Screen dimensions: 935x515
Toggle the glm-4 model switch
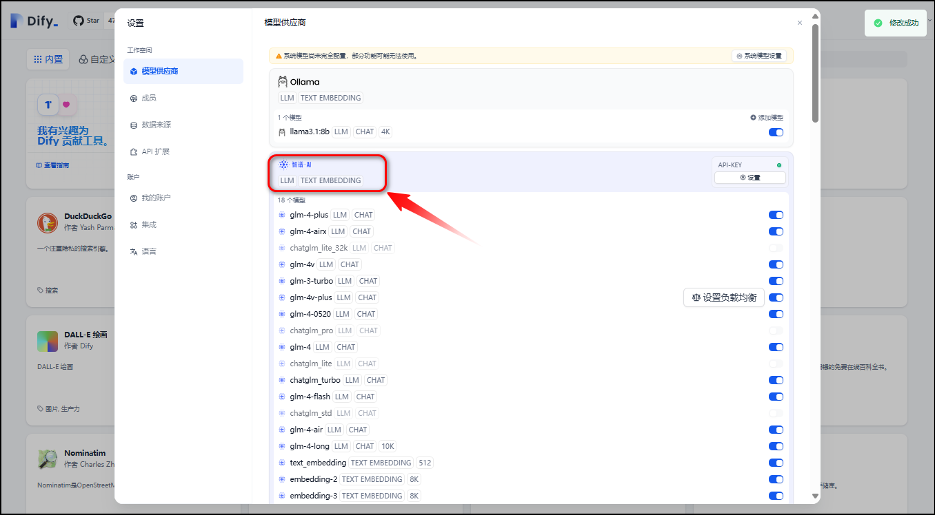[x=776, y=347]
